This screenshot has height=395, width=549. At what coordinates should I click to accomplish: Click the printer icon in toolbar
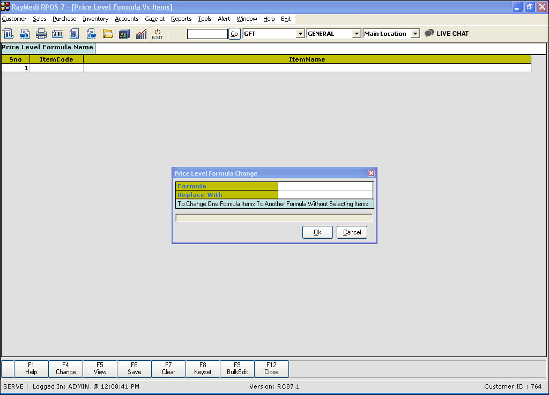point(41,34)
